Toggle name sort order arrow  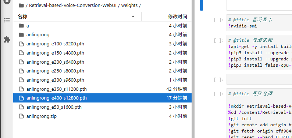[133, 17]
